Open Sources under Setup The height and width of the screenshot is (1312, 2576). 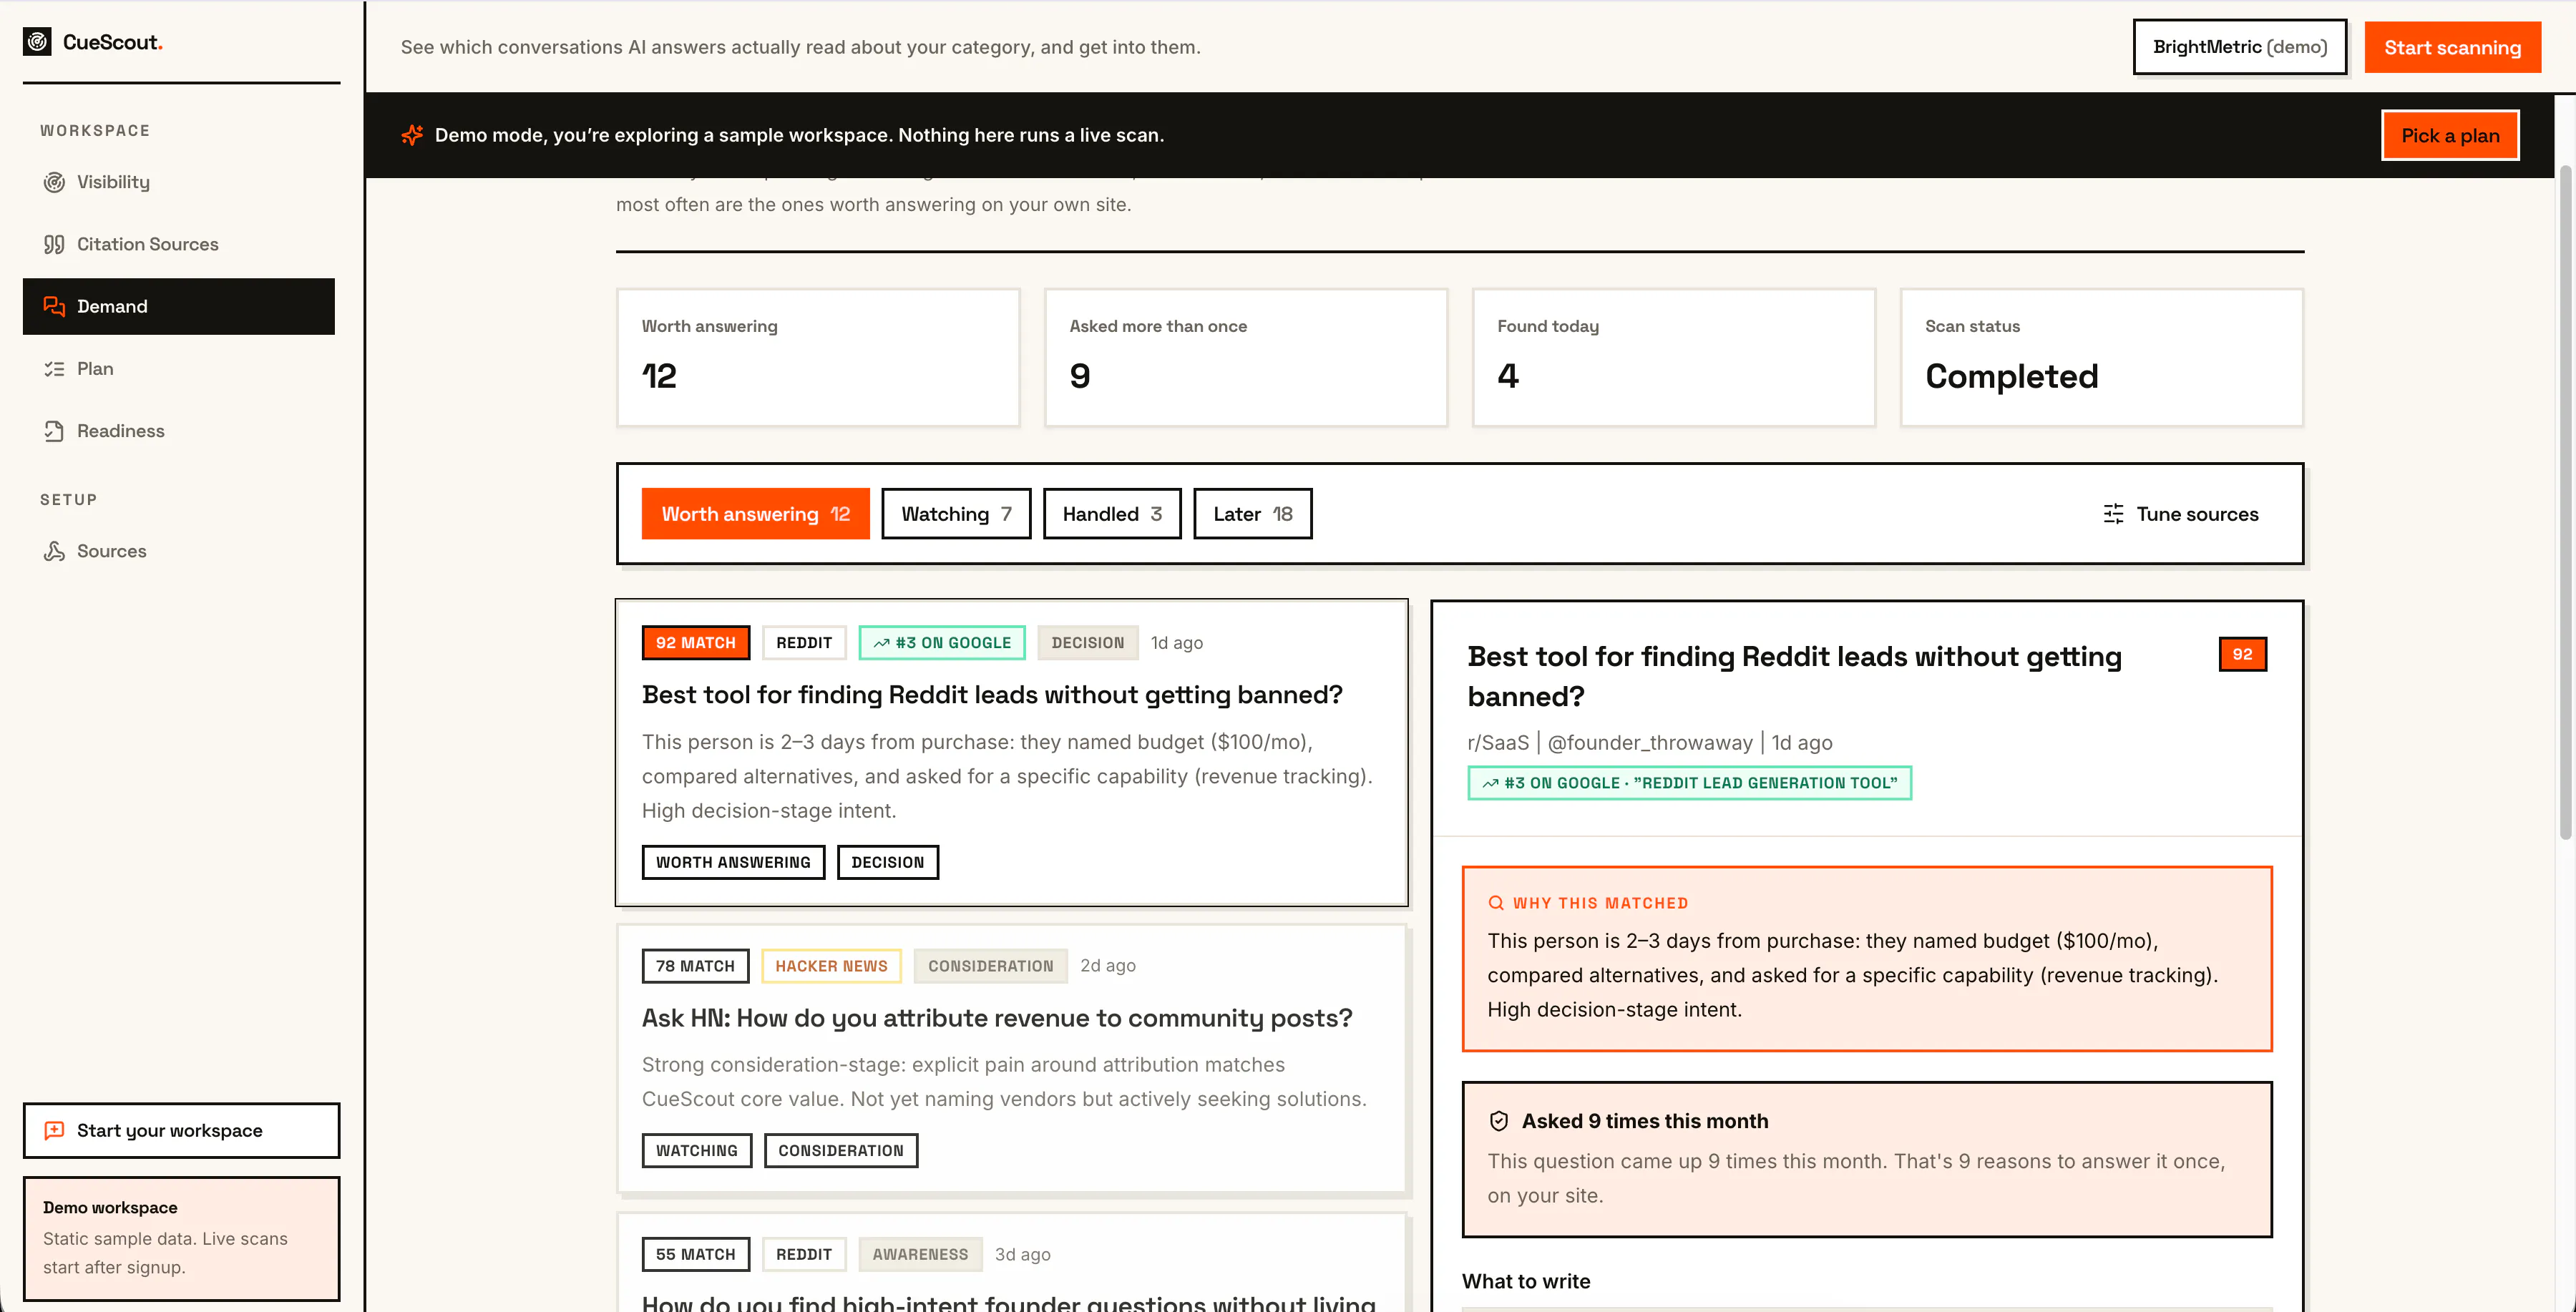tap(179, 551)
